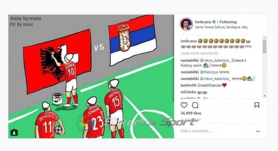The image size is (278, 151).
Task: View the 56,899 likes list
Action: pyautogui.click(x=191, y=113)
